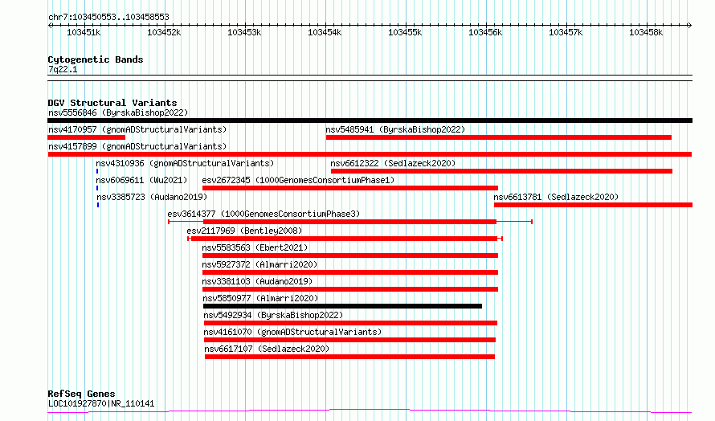Image resolution: width=715 pixels, height=421 pixels.
Task: Click the 103457k ruler tick label
Action: (x=566, y=33)
